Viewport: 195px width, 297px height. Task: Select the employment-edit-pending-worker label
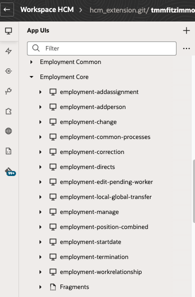pyautogui.click(x=106, y=182)
